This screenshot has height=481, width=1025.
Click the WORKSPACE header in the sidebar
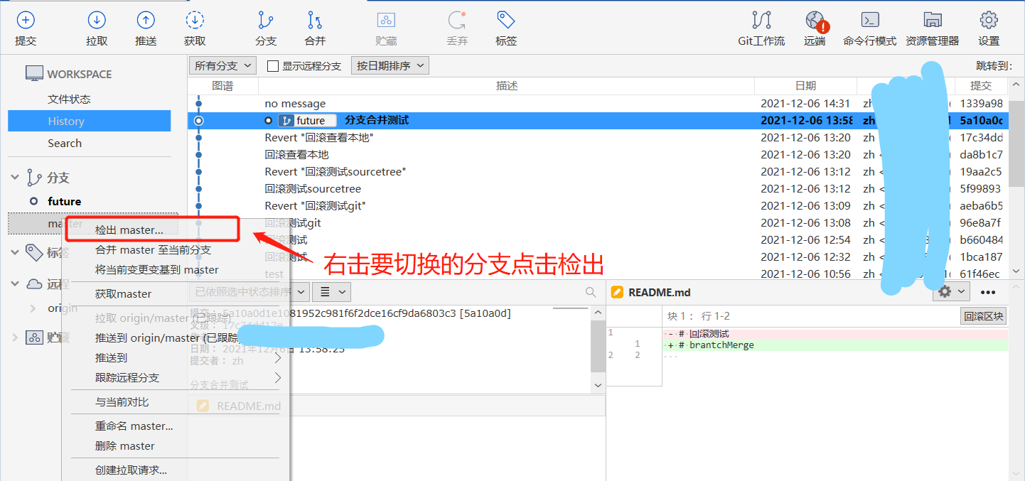[69, 73]
